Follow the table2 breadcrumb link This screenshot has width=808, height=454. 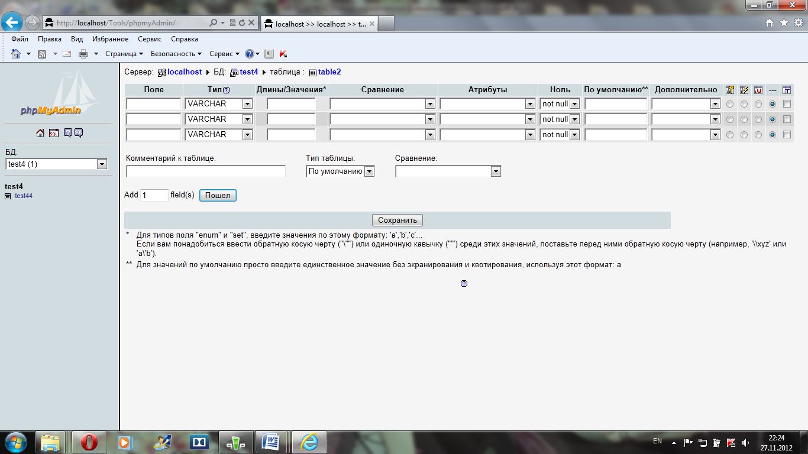pyautogui.click(x=329, y=72)
